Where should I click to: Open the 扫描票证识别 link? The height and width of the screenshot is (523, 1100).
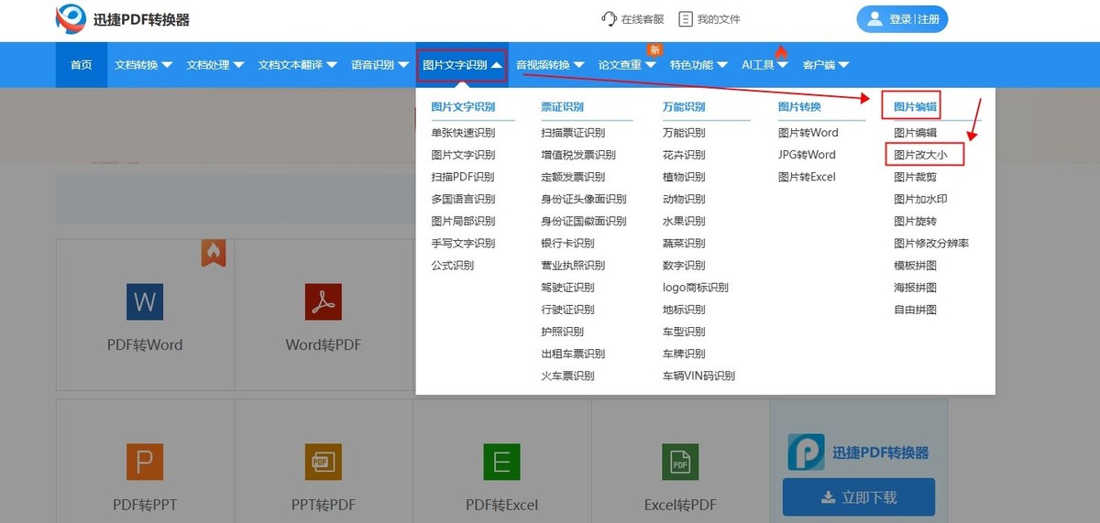tap(573, 133)
